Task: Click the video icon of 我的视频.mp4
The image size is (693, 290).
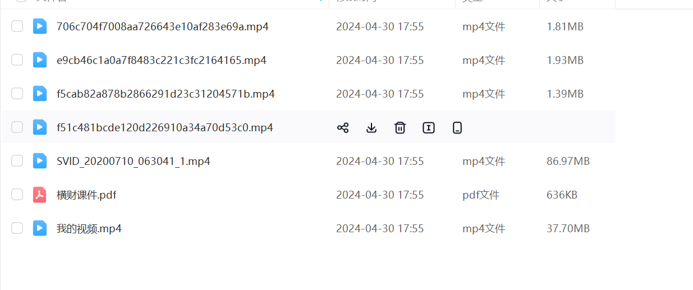Action: pos(40,228)
